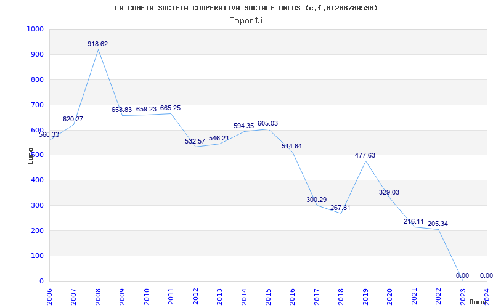This screenshot has width=493, height=308.
Task: Click the 2014 x-axis tick label
Action: pos(244,297)
